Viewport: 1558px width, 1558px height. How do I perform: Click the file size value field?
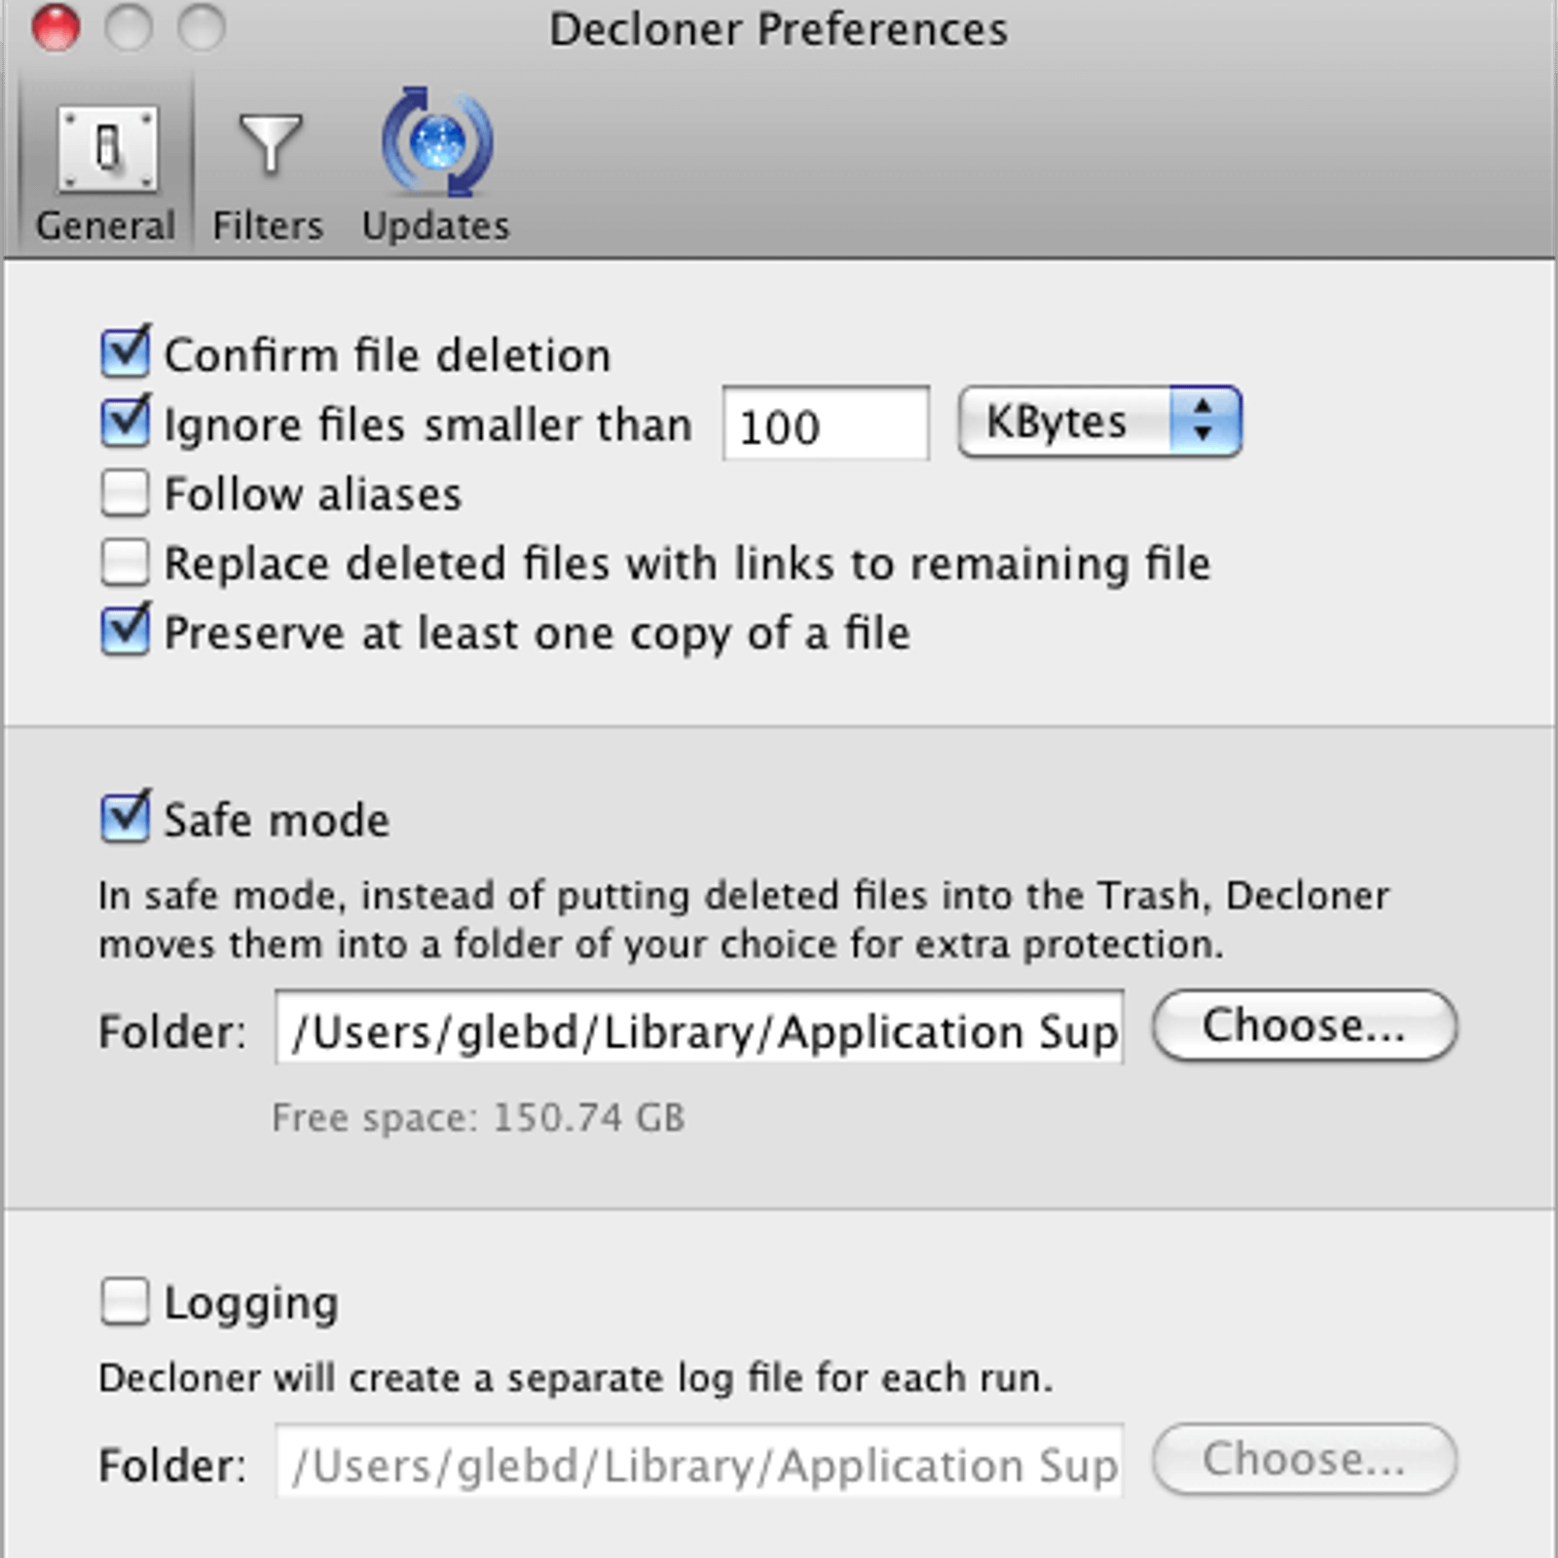pos(826,425)
